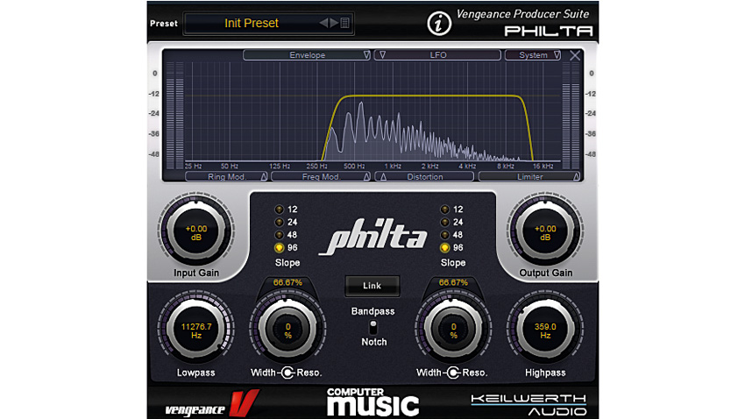Click the philta center logo

373,236
